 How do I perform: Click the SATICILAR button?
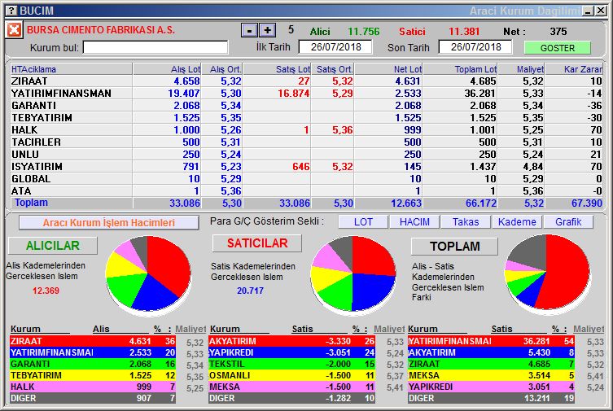(x=257, y=243)
